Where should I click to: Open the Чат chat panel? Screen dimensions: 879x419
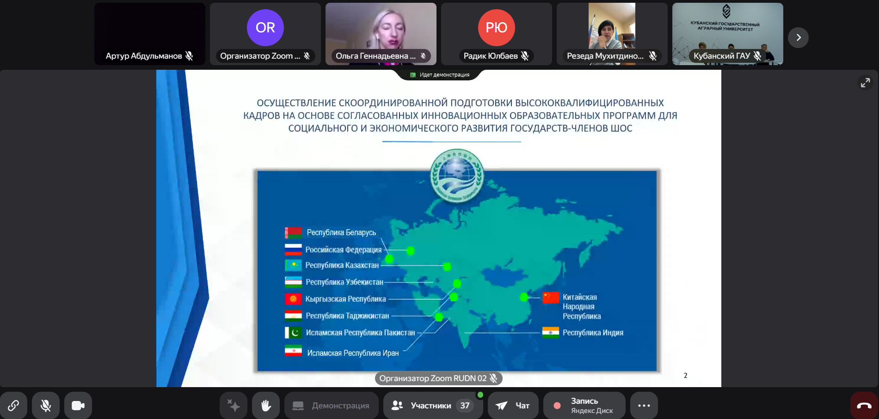pos(513,406)
